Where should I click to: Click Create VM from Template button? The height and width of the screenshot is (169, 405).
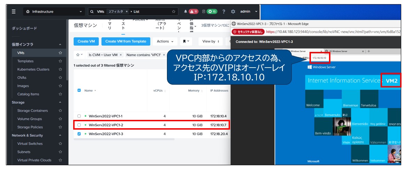pos(125,41)
